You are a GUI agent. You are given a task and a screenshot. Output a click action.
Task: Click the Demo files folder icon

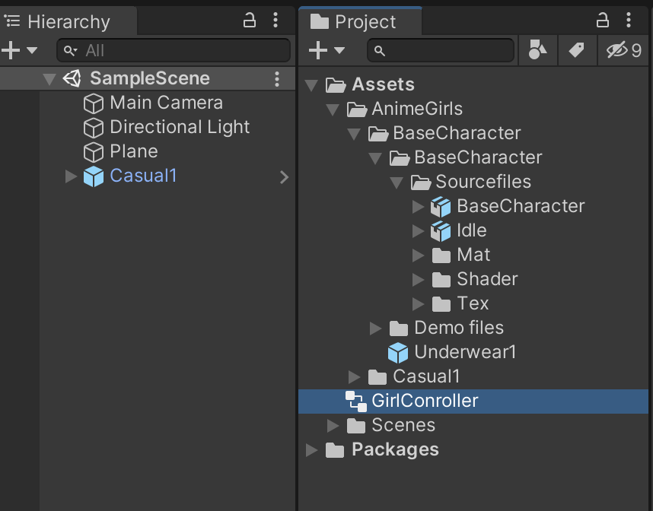(399, 328)
